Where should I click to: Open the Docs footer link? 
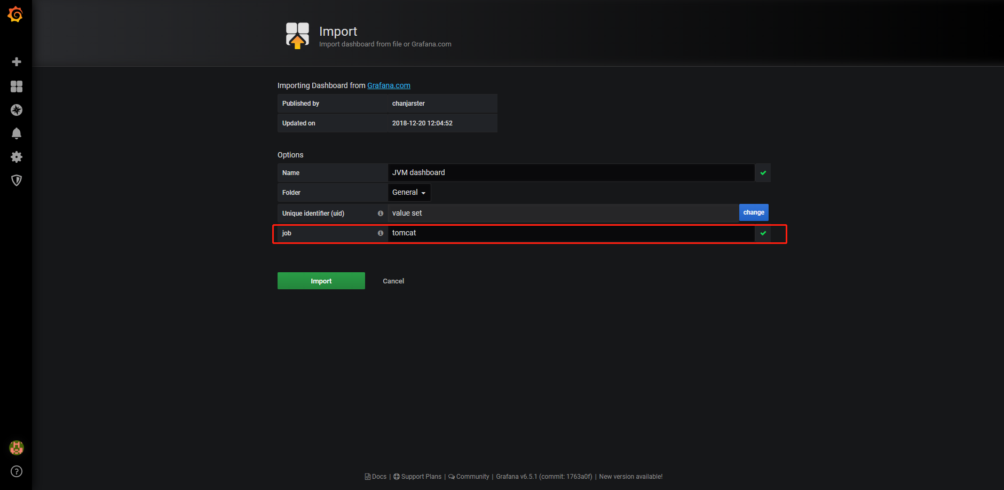pos(376,477)
